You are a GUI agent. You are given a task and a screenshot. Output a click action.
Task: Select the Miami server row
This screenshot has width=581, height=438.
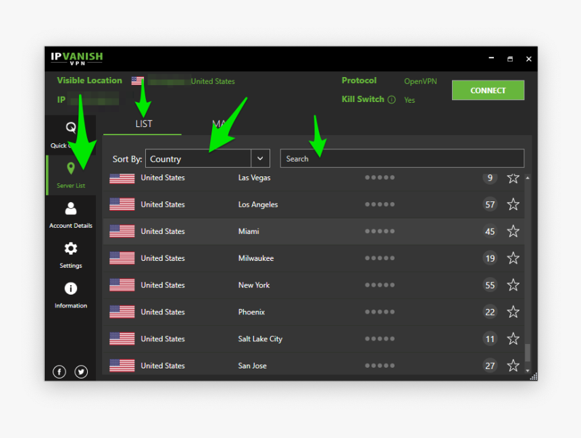click(313, 231)
